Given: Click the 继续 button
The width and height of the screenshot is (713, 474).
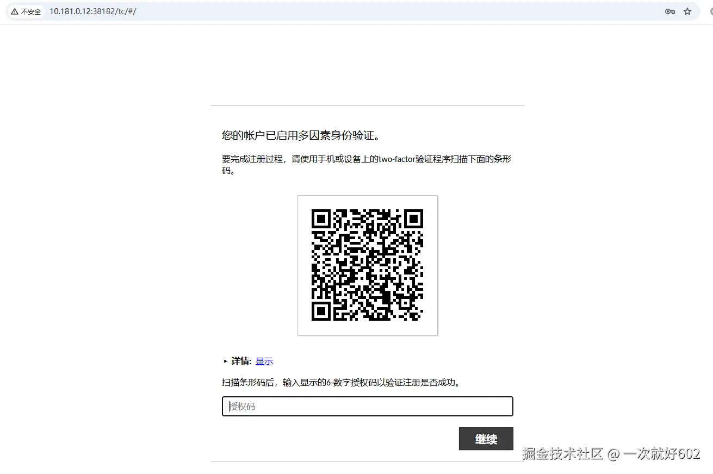Looking at the screenshot, I should (x=486, y=439).
